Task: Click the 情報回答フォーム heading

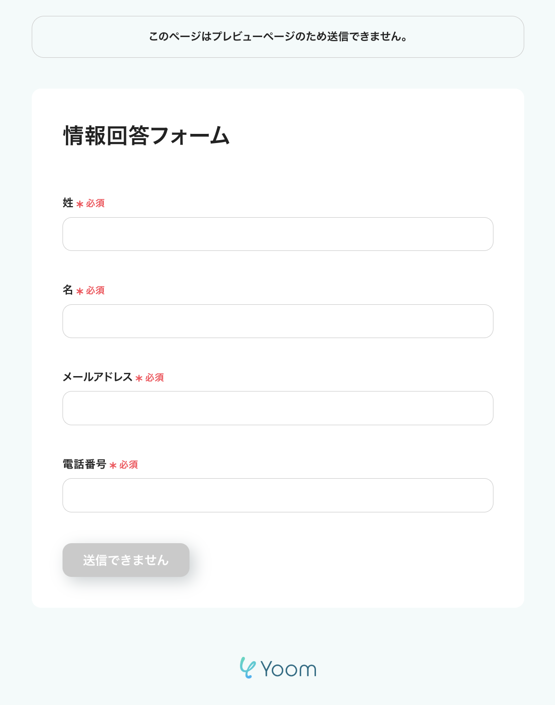Action: [x=146, y=136]
